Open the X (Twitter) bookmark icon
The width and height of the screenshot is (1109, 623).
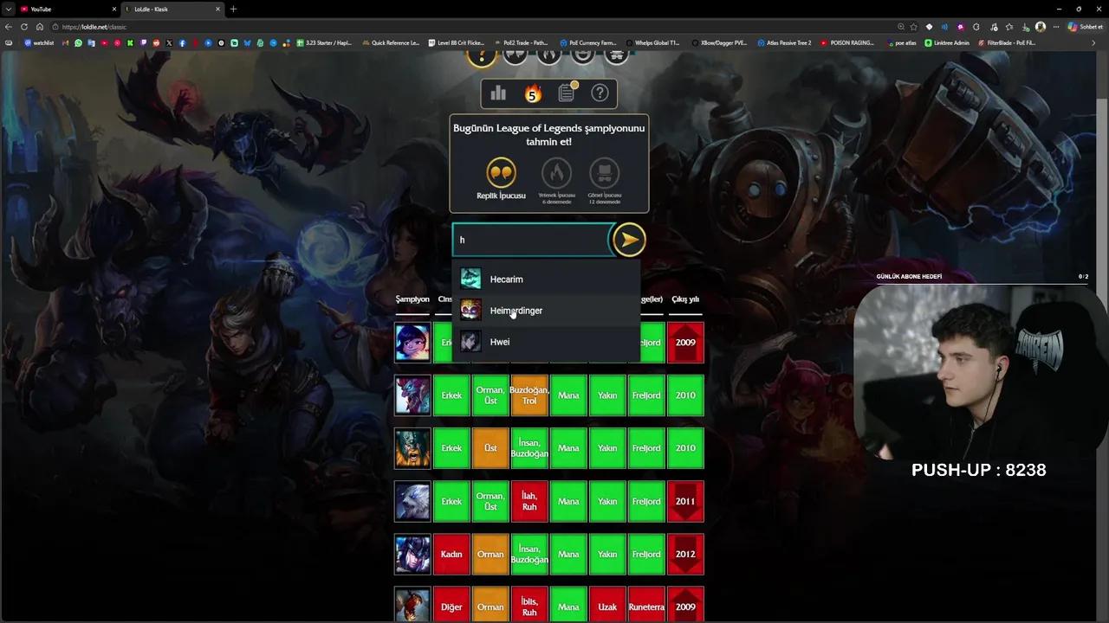click(169, 42)
